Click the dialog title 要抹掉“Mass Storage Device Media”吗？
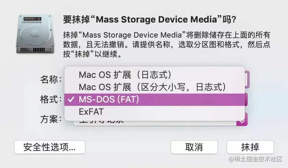 (149, 19)
